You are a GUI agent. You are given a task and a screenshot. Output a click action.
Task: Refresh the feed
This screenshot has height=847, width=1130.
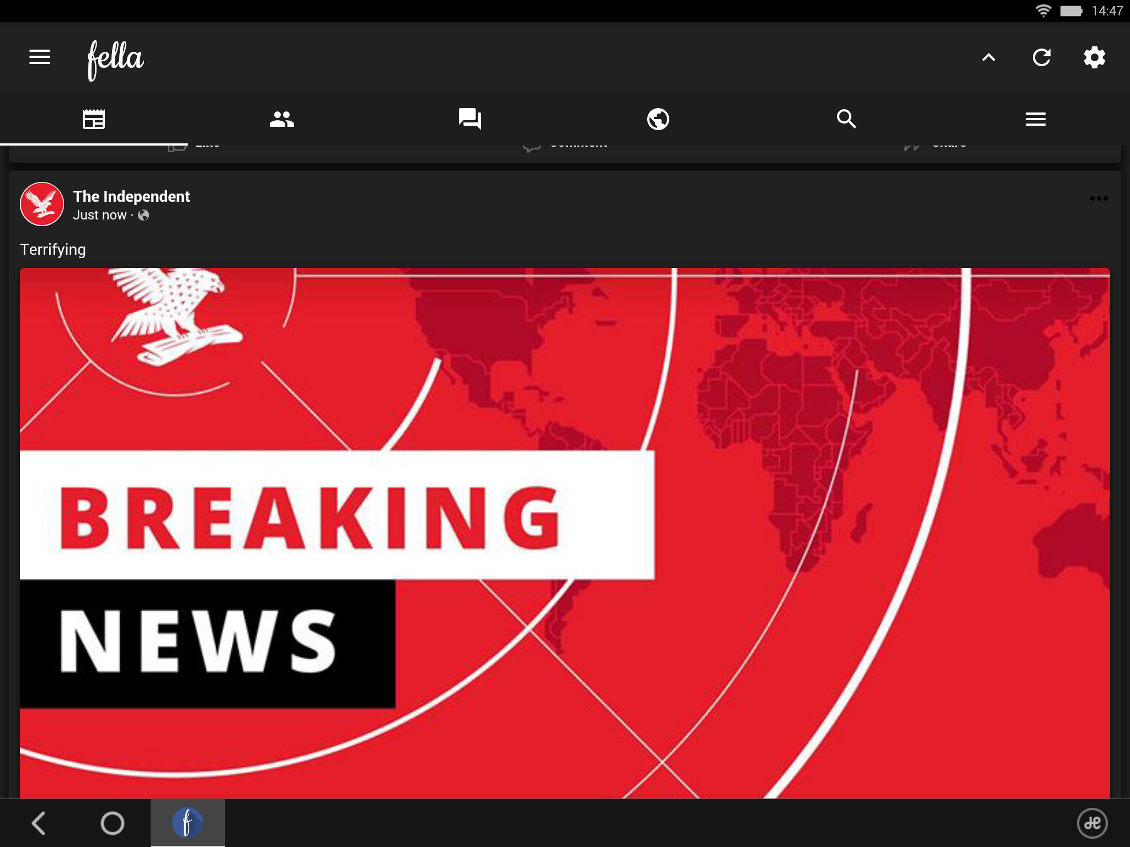1041,57
